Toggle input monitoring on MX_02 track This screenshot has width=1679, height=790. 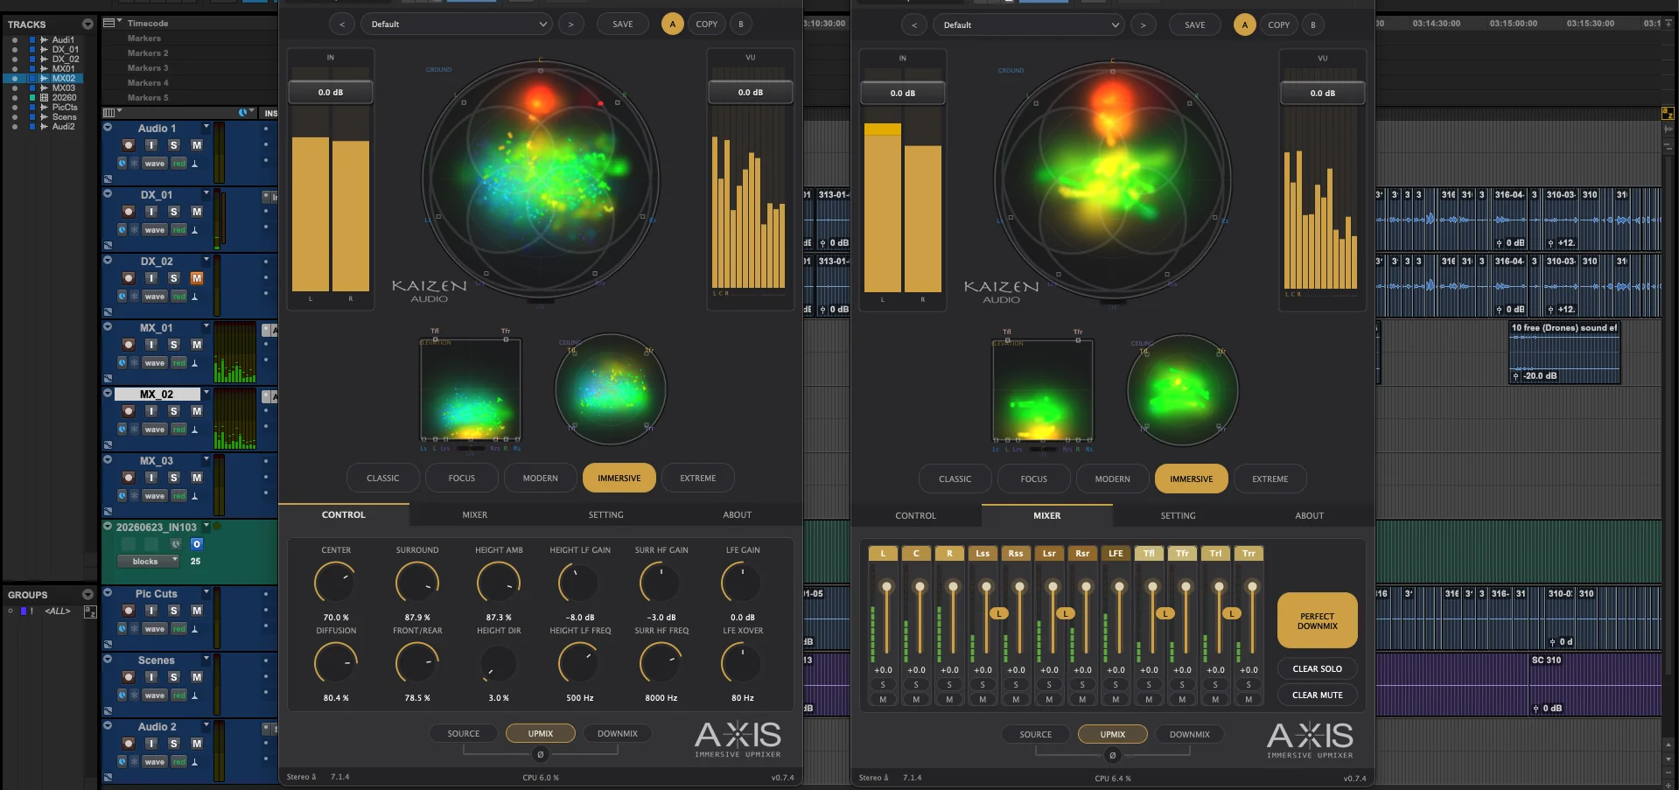(151, 411)
